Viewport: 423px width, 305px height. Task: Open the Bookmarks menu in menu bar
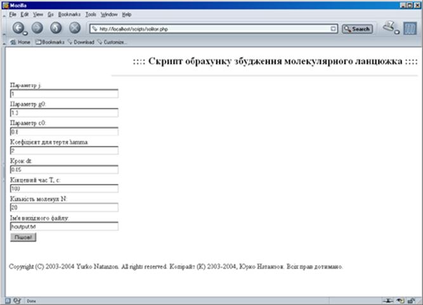pos(68,14)
